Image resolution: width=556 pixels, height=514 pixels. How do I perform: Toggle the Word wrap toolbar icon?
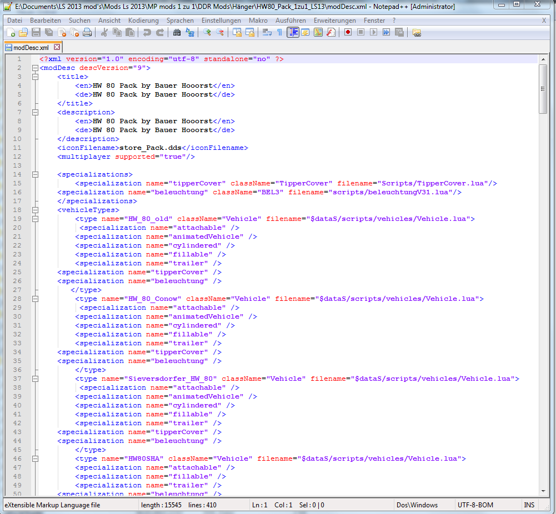pyautogui.click(x=267, y=33)
